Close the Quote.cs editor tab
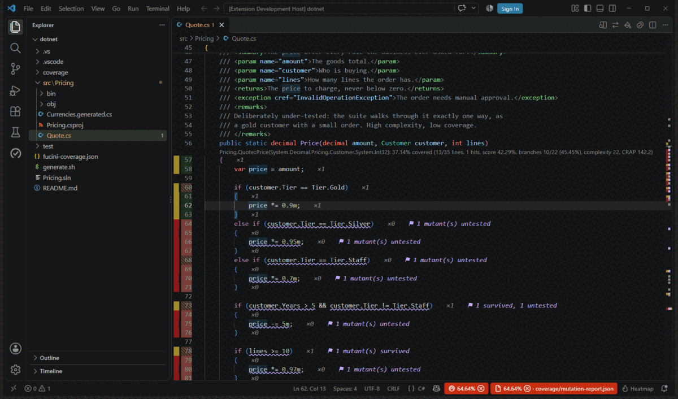The height and width of the screenshot is (399, 678). tap(221, 25)
